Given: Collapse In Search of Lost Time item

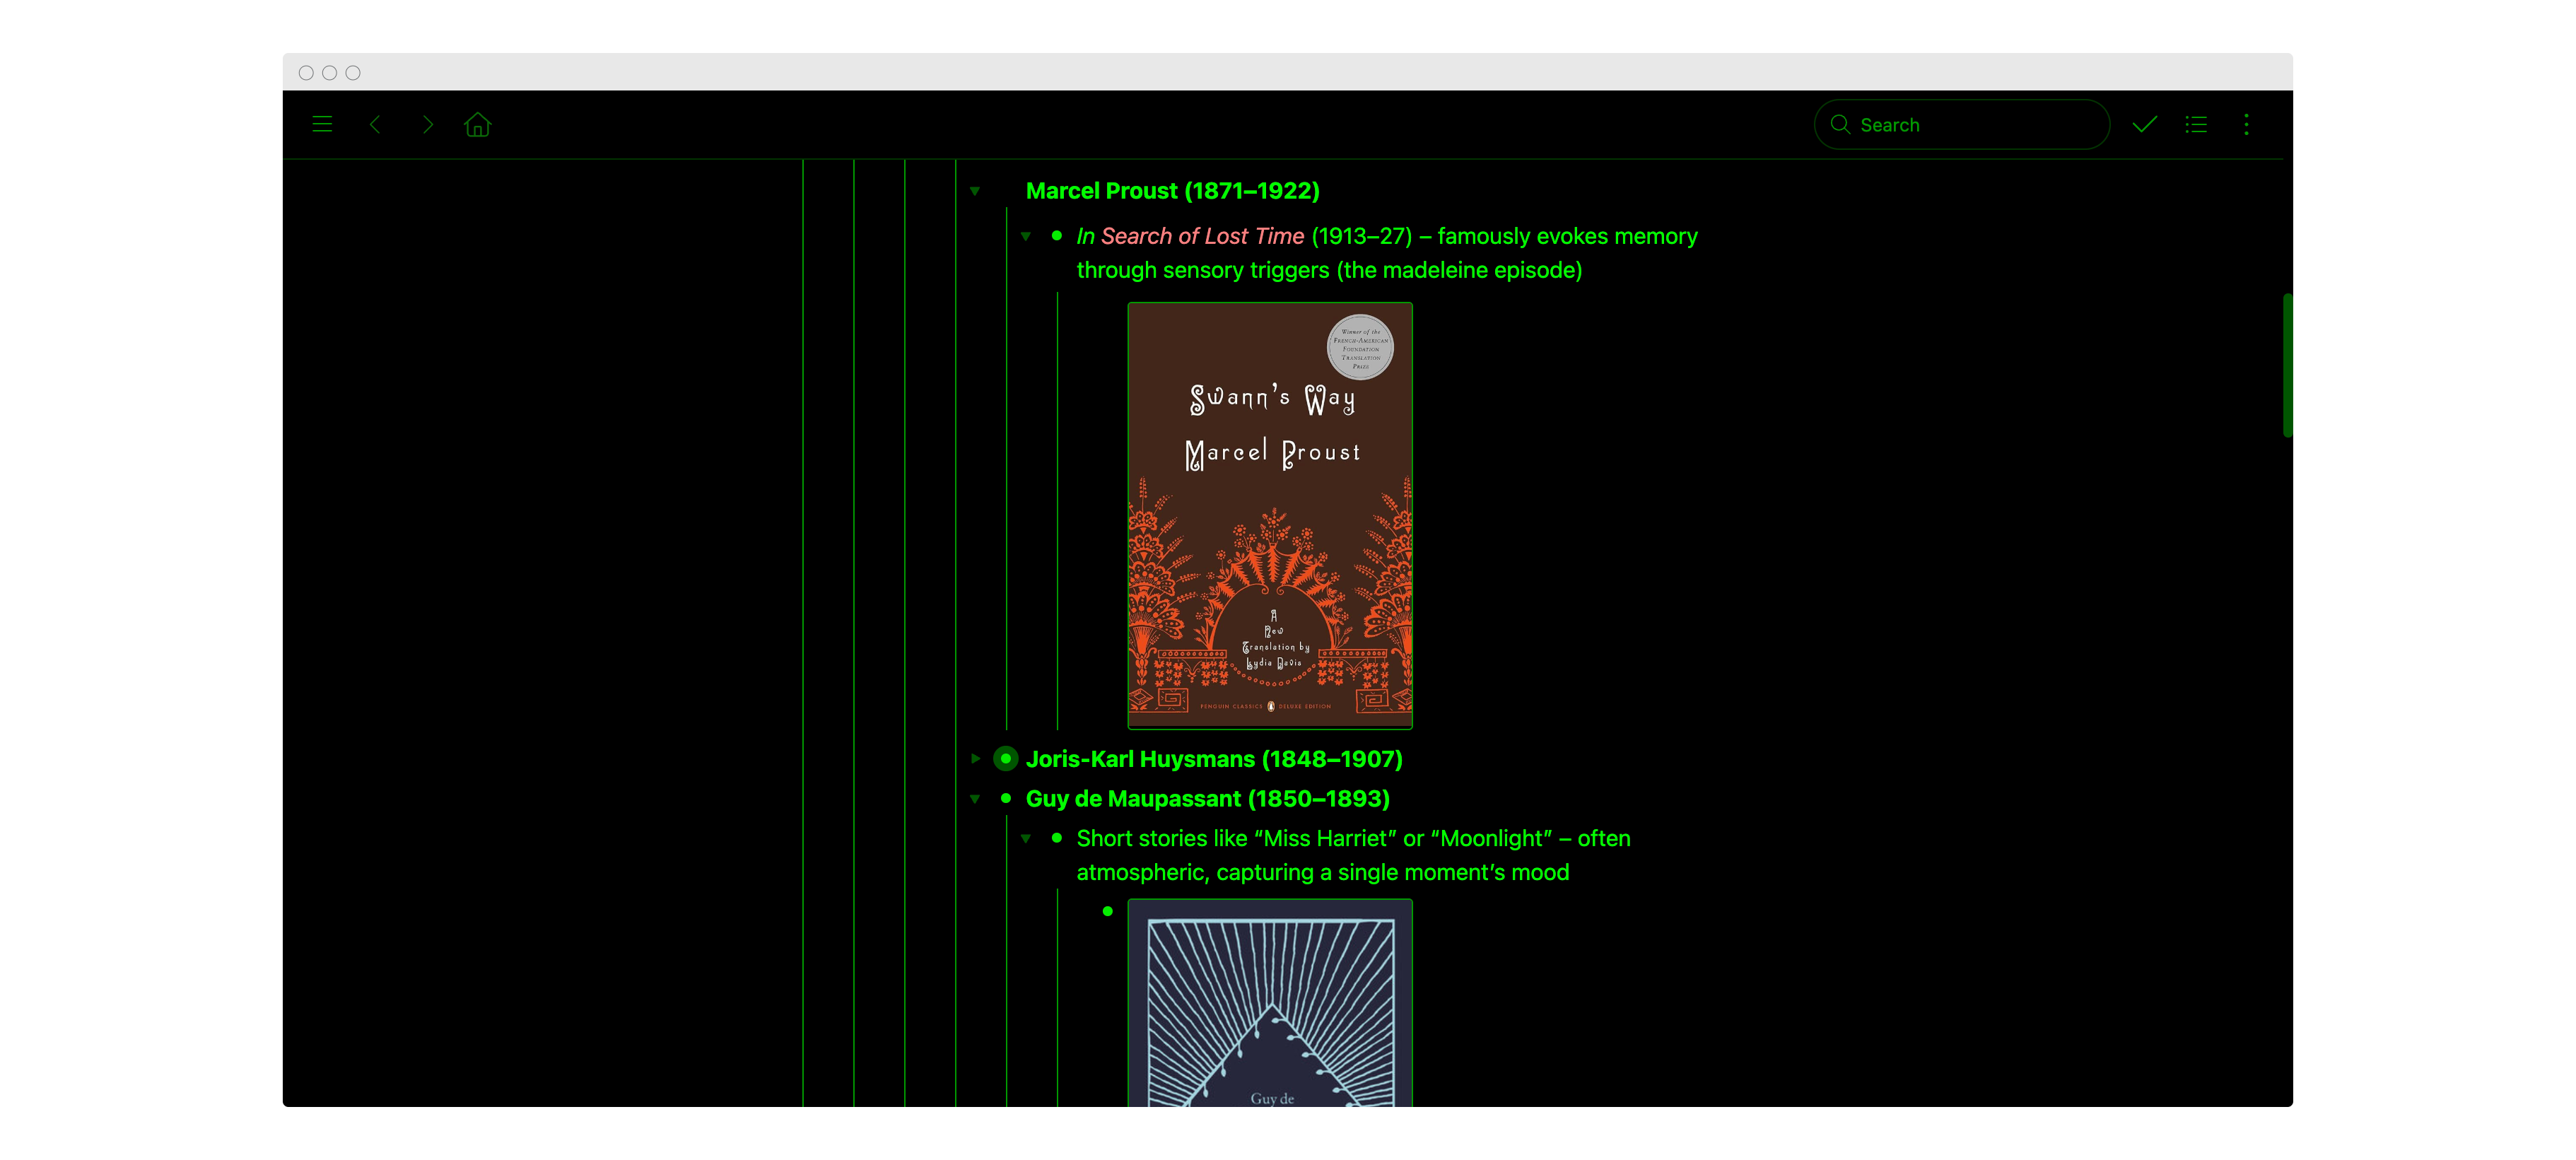Looking at the screenshot, I should coord(1026,237).
